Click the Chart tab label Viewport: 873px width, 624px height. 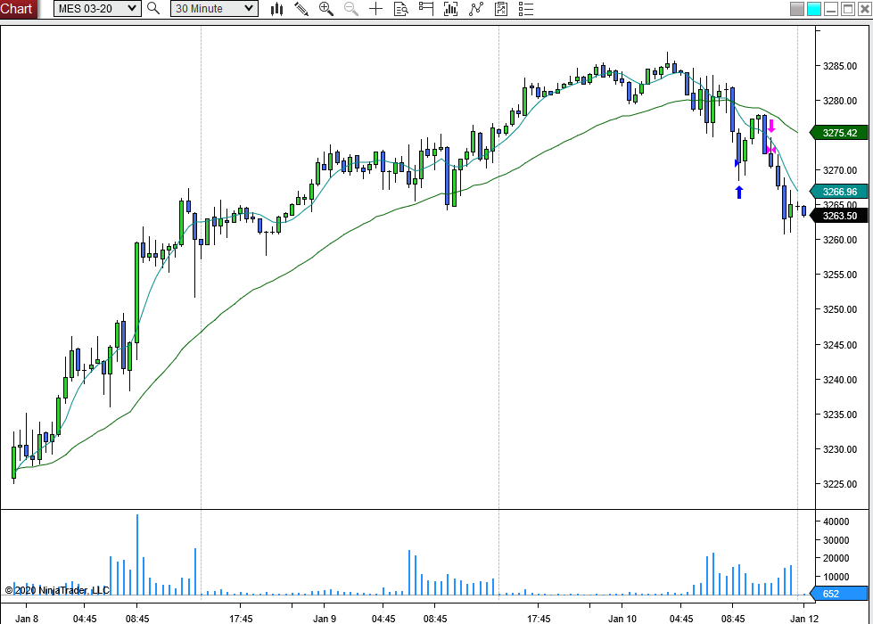pyautogui.click(x=18, y=8)
